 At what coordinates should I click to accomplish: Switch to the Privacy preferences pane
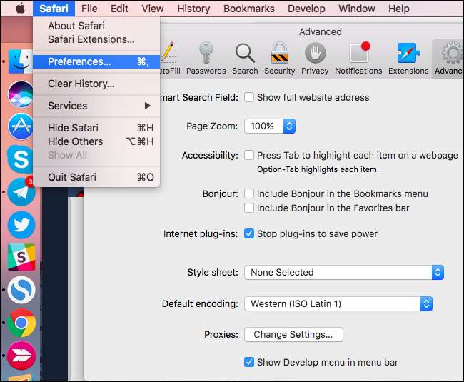coord(315,59)
